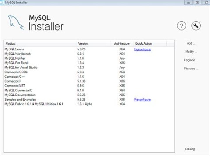Click the Quick Action column header
The image size is (210, 156).
coord(150,43)
